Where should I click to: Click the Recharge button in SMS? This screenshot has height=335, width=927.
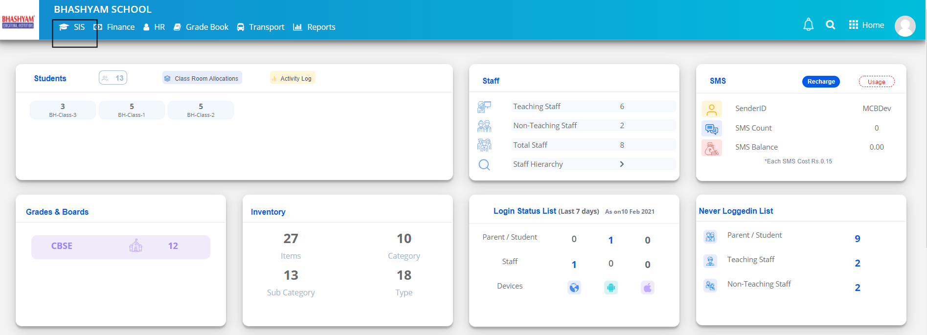[821, 82]
